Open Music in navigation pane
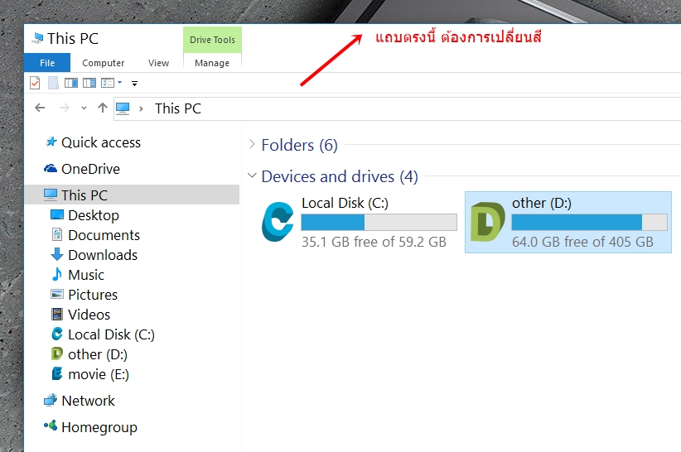Screen dimensions: 681x452 [86, 275]
